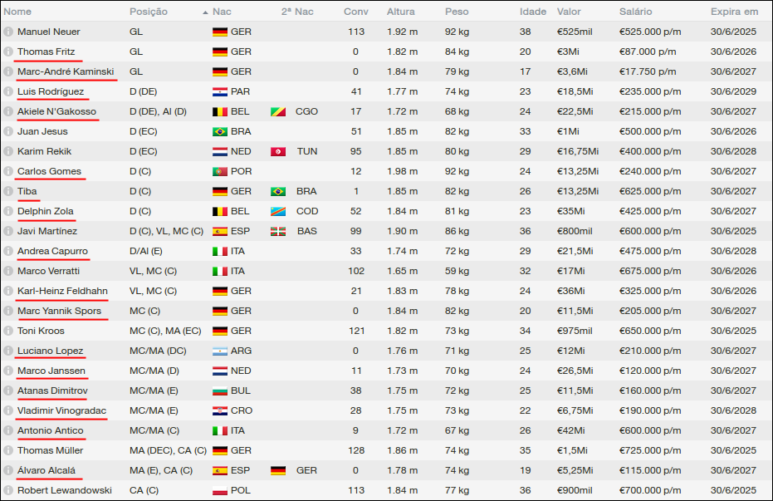Click Basque flag in Javi Martínez row

pyautogui.click(x=278, y=231)
